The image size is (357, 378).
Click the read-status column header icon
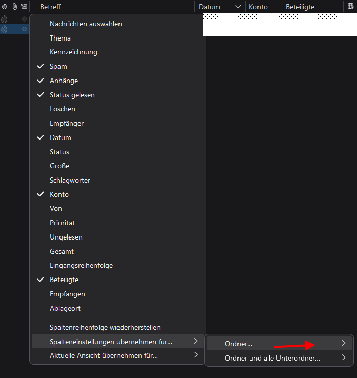coord(24,7)
